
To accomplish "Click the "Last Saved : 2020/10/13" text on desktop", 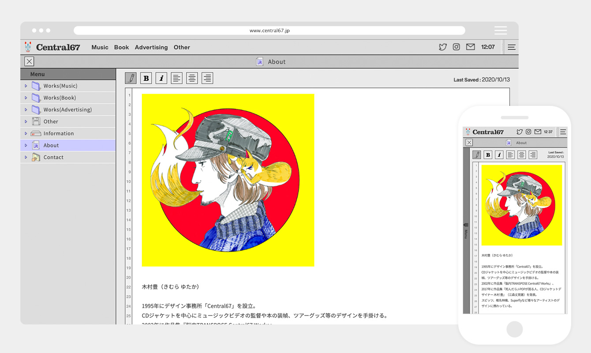I will coord(482,80).
